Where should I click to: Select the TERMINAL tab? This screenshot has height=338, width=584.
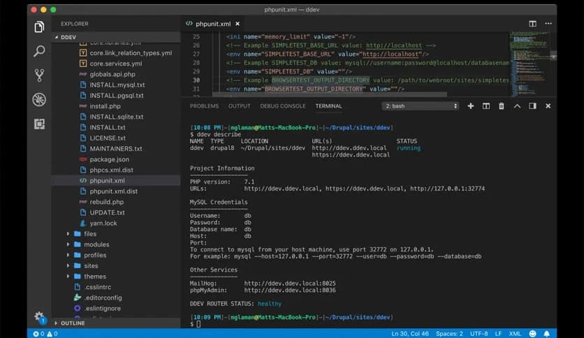click(328, 106)
